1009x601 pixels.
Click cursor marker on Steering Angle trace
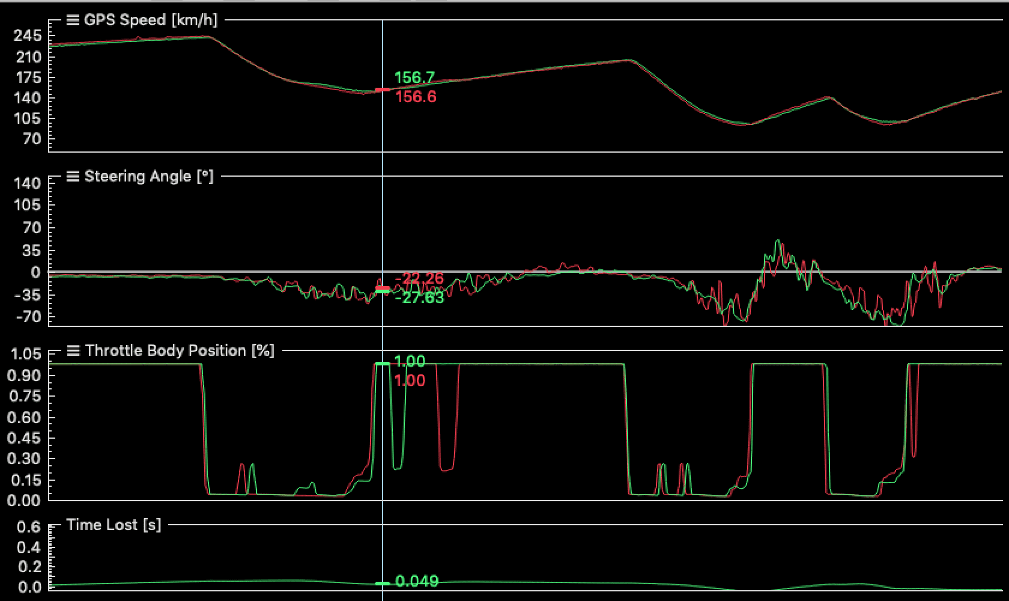(383, 290)
